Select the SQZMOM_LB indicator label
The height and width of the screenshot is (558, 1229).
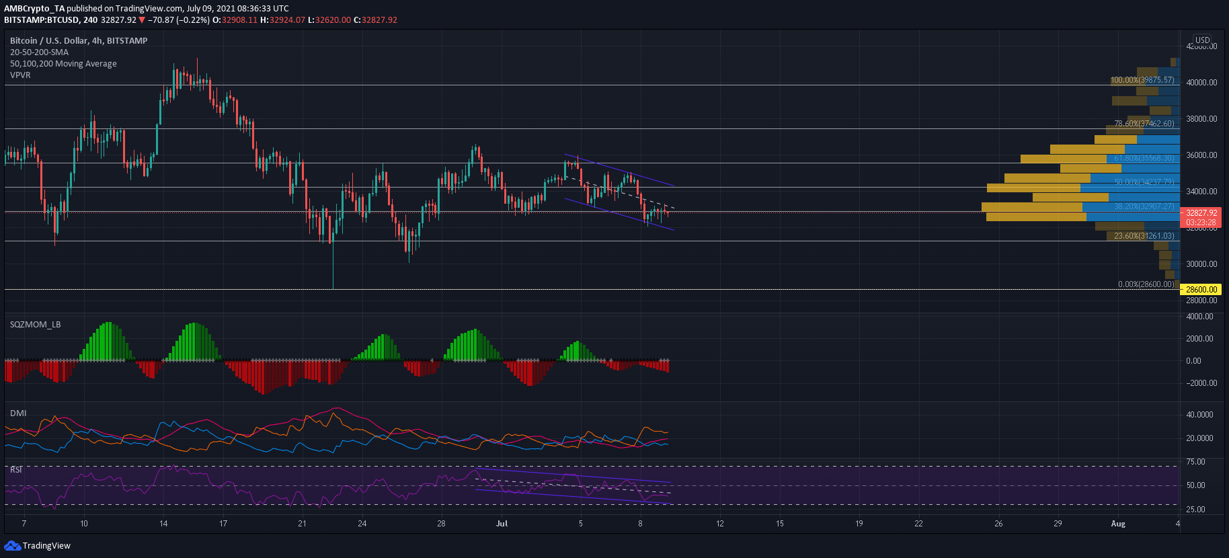(x=35, y=324)
